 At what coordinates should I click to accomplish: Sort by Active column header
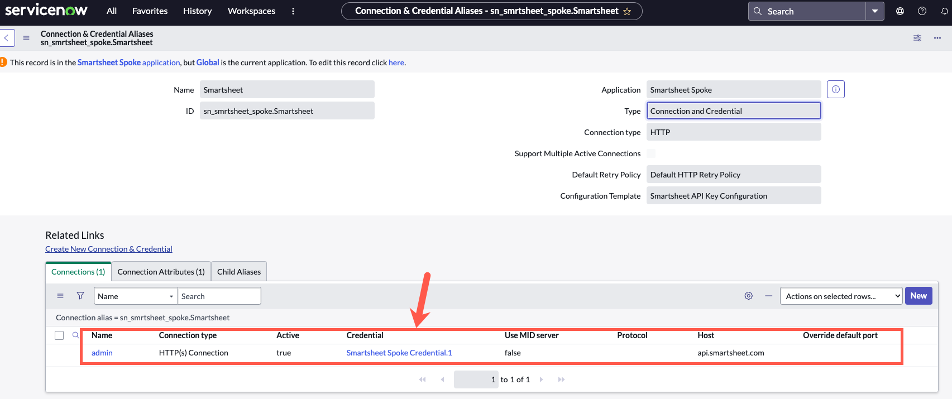pyautogui.click(x=288, y=335)
